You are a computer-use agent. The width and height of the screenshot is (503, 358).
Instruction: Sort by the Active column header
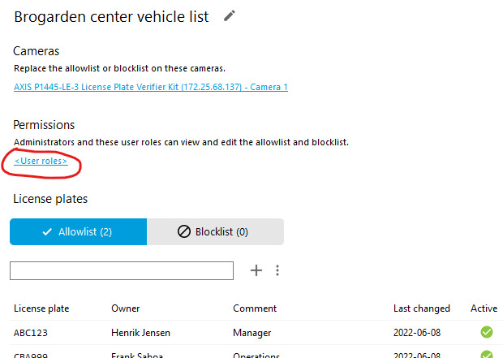484,308
